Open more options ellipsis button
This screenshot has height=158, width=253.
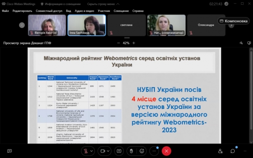154,151
